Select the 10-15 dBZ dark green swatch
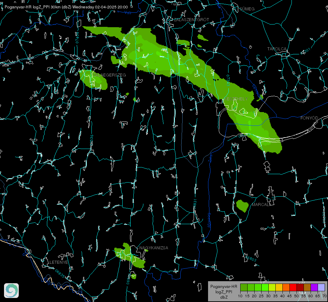 pyautogui.click(x=244, y=288)
